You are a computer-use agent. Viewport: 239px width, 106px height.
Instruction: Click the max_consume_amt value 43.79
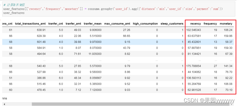(127, 48)
